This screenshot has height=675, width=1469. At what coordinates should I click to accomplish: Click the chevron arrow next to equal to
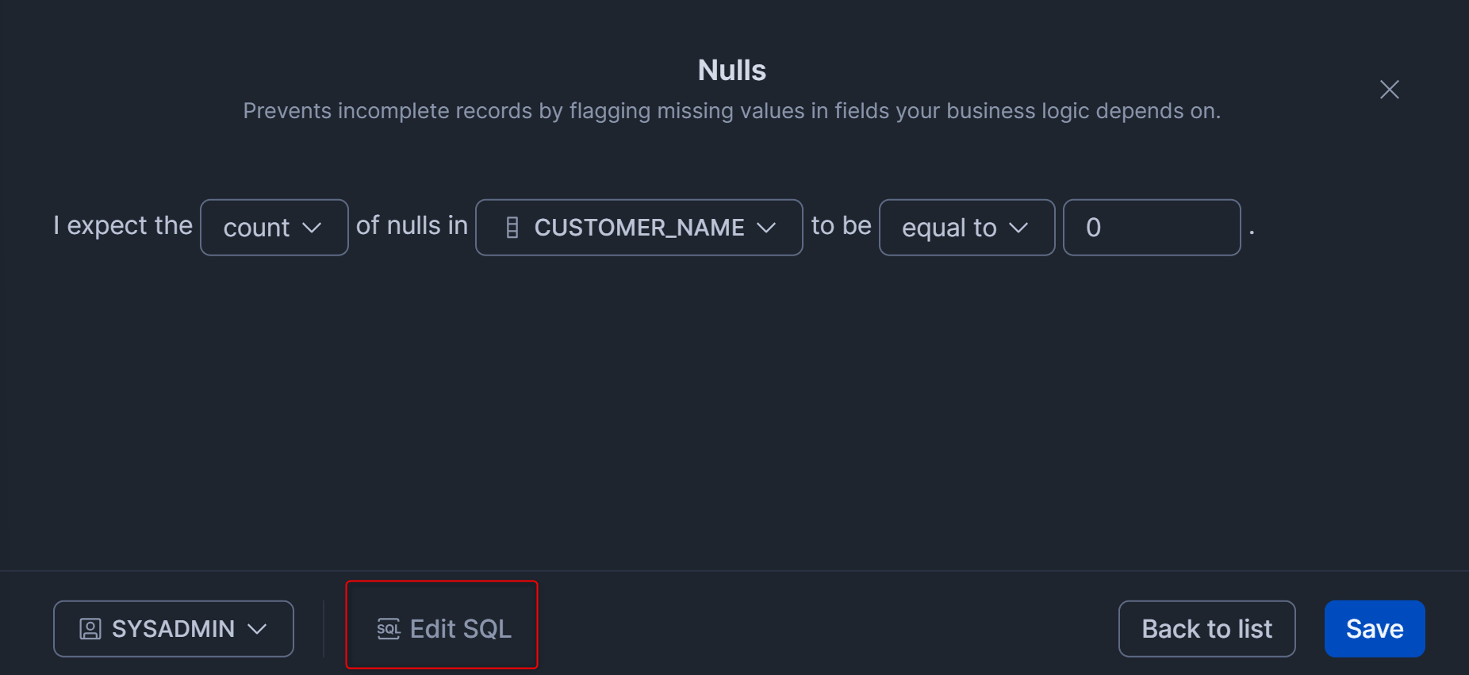1018,228
